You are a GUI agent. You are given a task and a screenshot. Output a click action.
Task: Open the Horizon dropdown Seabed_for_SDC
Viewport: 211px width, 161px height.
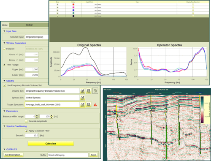pos(37,49)
